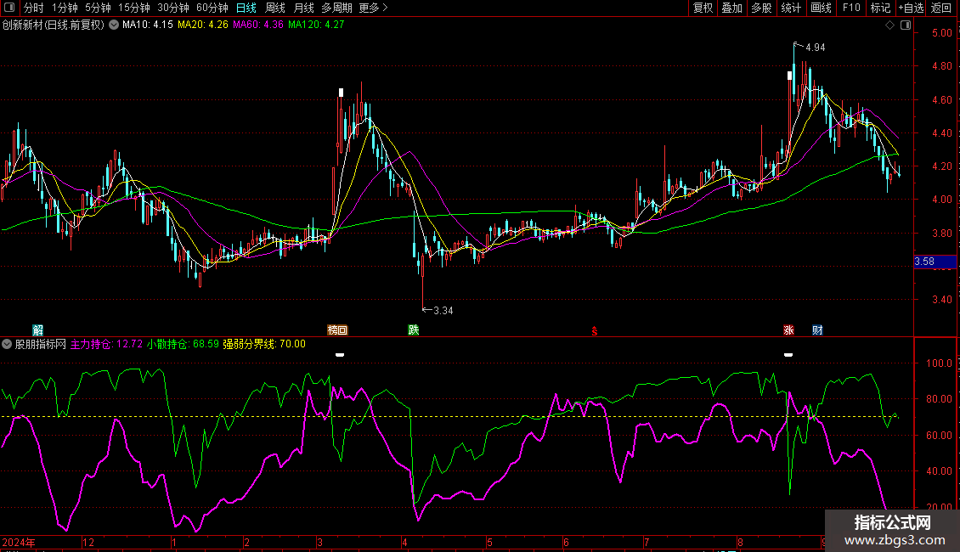The height and width of the screenshot is (552, 960).
Task: Toggle the left sidebar panel icon
Action: (x=8, y=8)
